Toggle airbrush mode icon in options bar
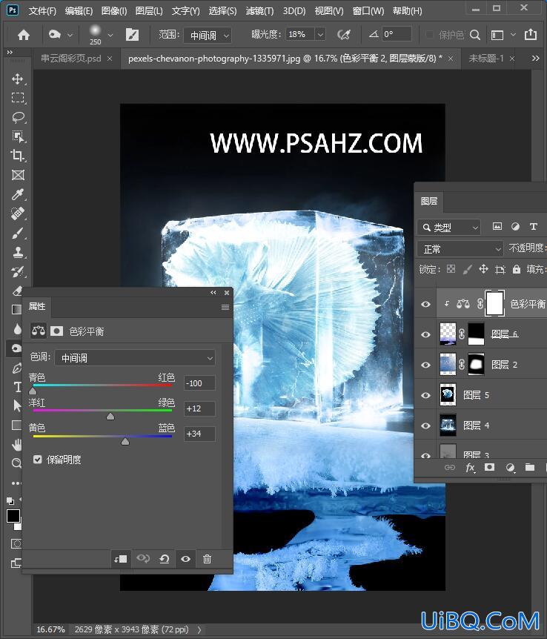547x639 pixels. coord(344,35)
